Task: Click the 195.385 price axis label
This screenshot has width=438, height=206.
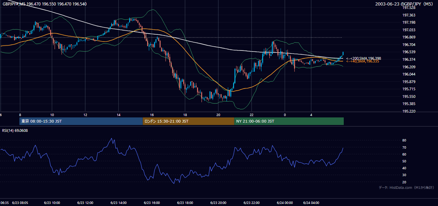Action: tap(410, 104)
